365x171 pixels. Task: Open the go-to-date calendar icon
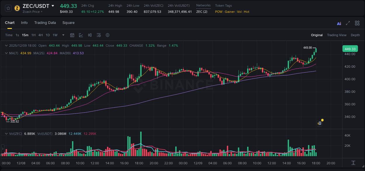point(72,35)
